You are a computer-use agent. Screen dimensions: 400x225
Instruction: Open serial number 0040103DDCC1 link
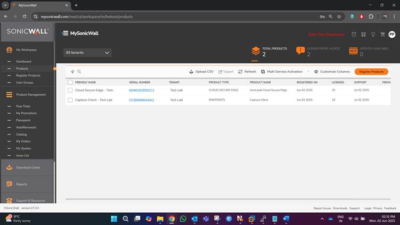(x=142, y=90)
